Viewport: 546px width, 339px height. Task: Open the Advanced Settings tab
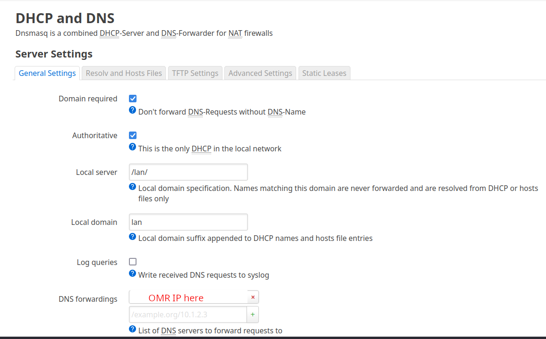pyautogui.click(x=260, y=74)
